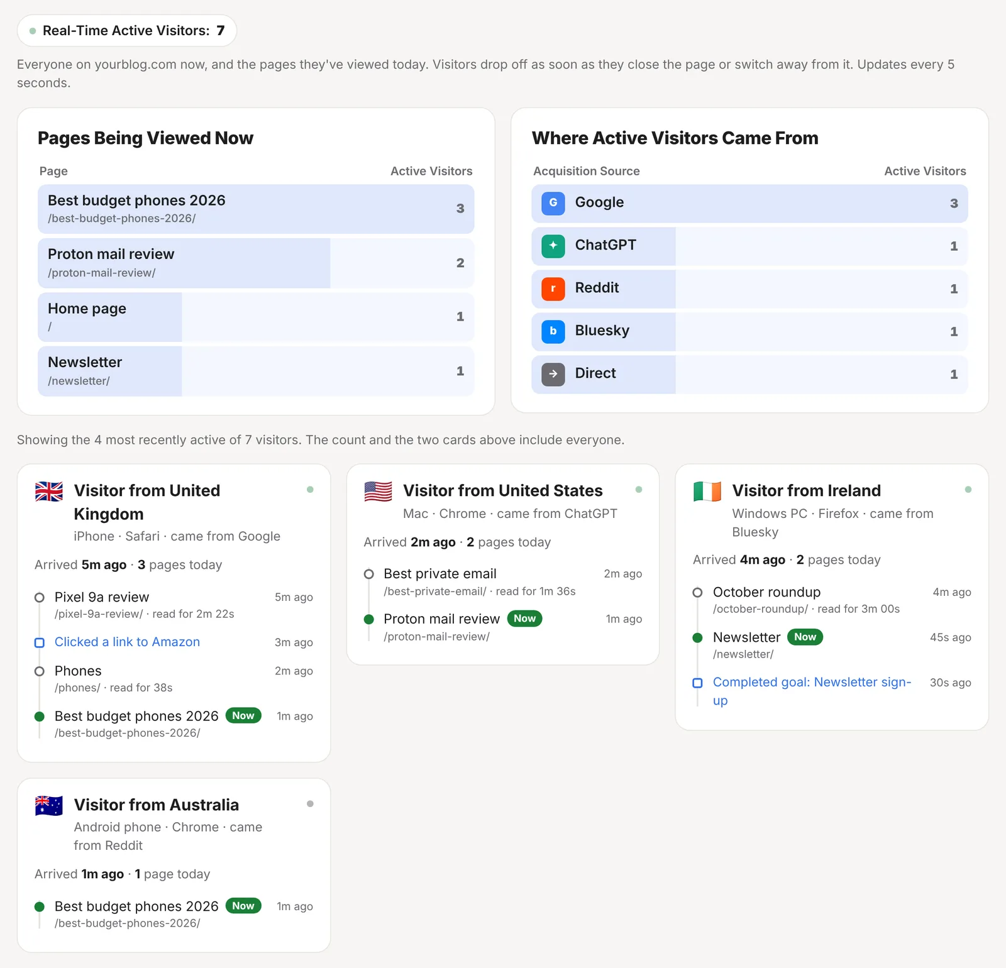Click the Now badge on Ireland Newsletter entry
The height and width of the screenshot is (968, 1006).
(805, 637)
